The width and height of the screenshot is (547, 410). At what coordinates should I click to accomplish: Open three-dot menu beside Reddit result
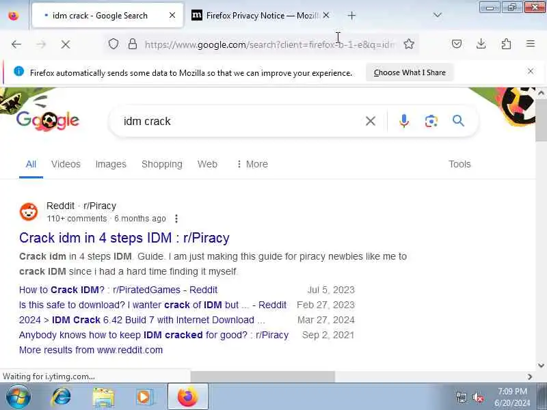tap(176, 219)
